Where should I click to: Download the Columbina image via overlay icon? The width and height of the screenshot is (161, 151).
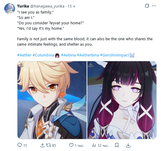(x=91, y=65)
